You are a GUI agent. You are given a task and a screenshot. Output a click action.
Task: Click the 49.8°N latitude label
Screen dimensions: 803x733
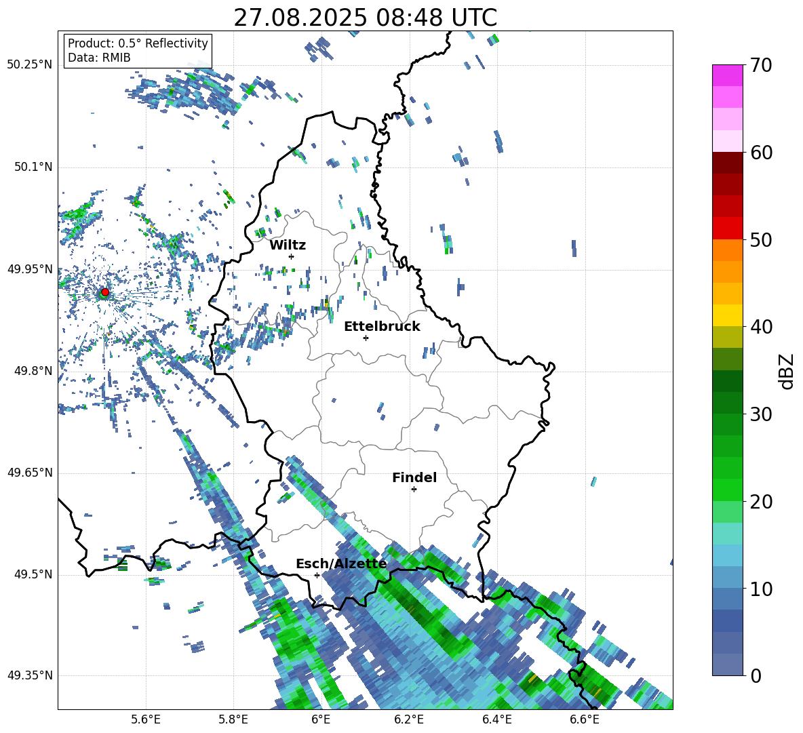[x=33, y=371]
